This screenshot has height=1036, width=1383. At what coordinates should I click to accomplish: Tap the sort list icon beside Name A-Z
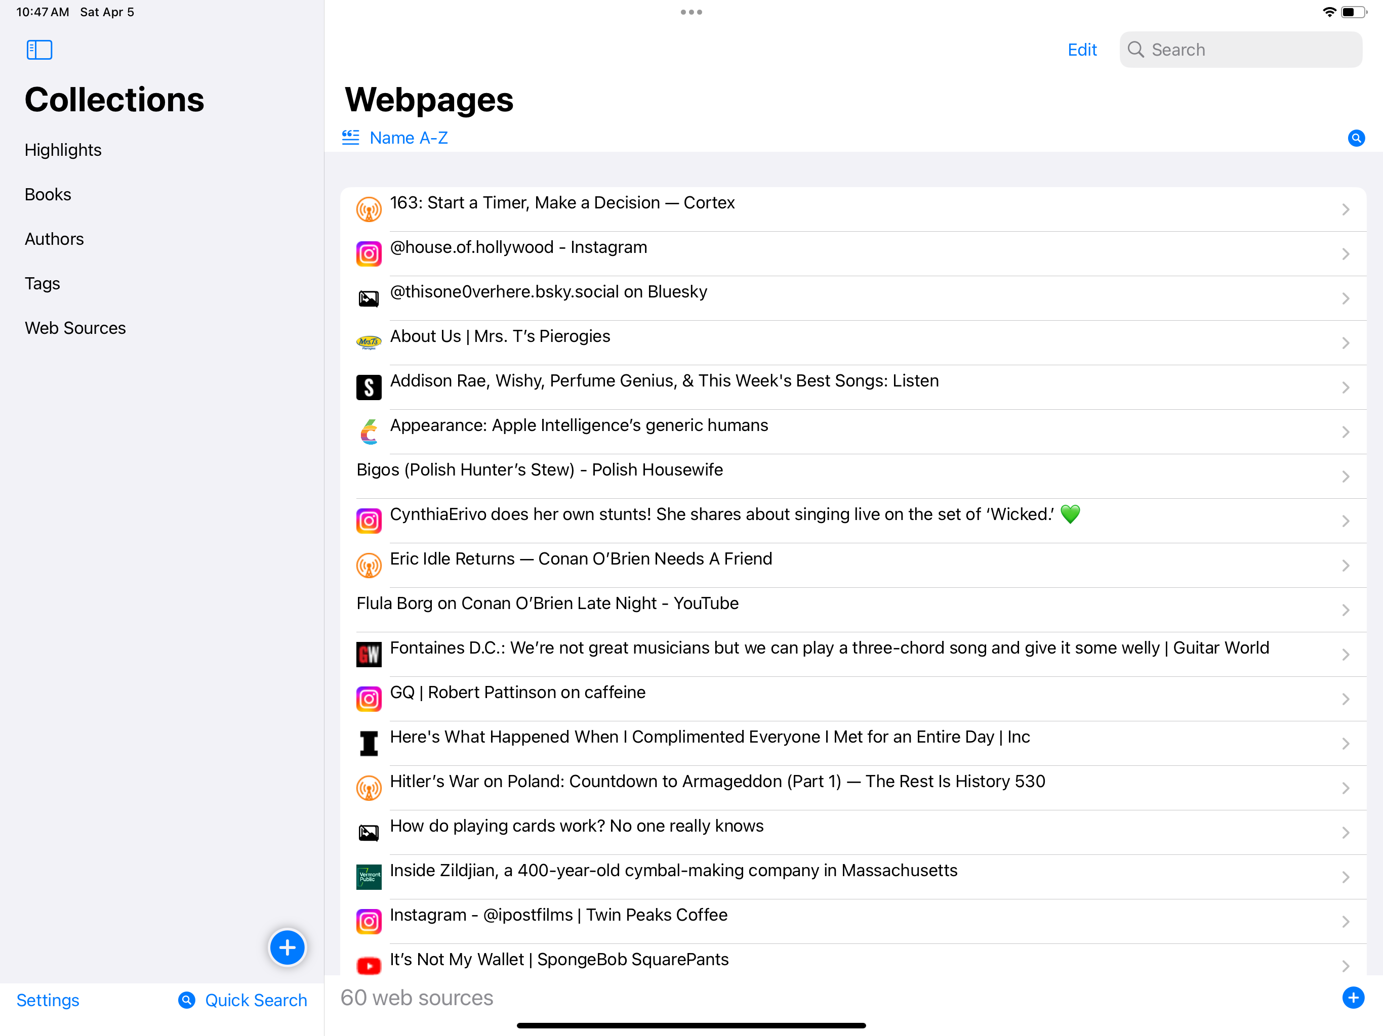[351, 138]
